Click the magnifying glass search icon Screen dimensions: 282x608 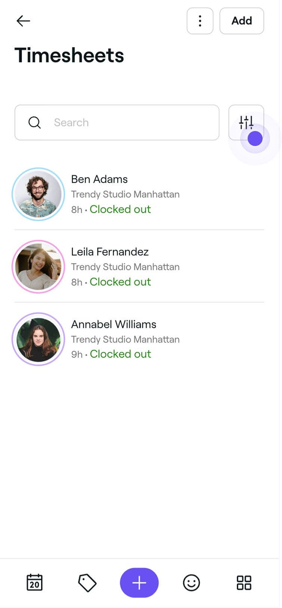[34, 122]
